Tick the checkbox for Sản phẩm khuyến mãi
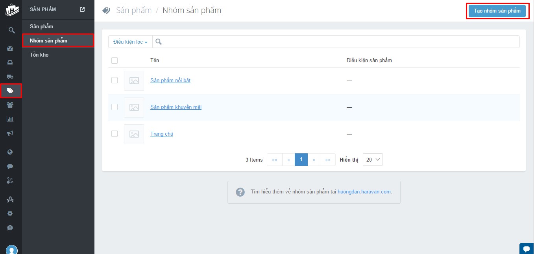The image size is (534, 254). tap(115, 107)
